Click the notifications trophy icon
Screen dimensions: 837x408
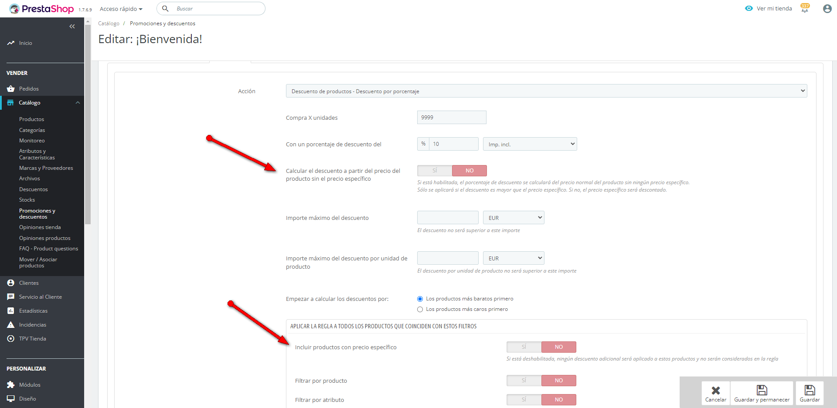pyautogui.click(x=805, y=8)
